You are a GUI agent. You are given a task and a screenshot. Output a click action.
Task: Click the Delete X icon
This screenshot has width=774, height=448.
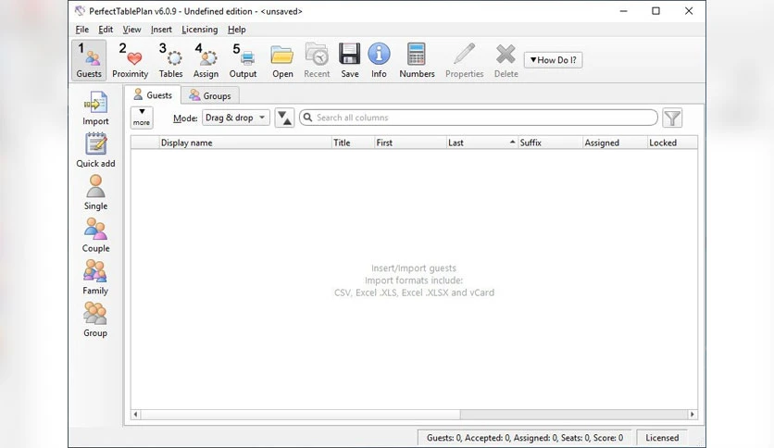click(x=506, y=61)
